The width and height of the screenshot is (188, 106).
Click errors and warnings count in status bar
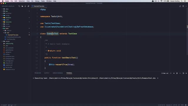tap(11, 105)
